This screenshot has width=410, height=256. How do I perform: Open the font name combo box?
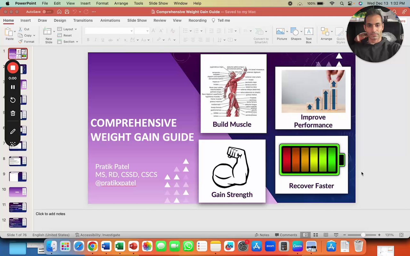[x=109, y=31]
